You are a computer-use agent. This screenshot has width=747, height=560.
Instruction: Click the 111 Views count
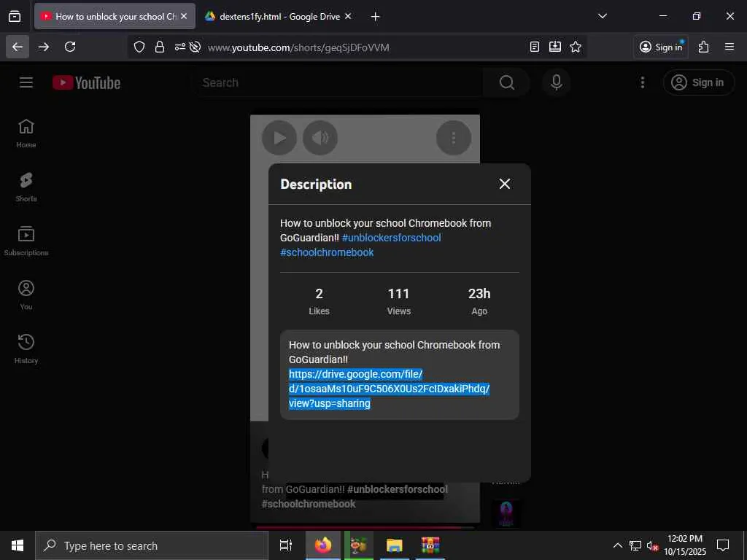pos(399,301)
